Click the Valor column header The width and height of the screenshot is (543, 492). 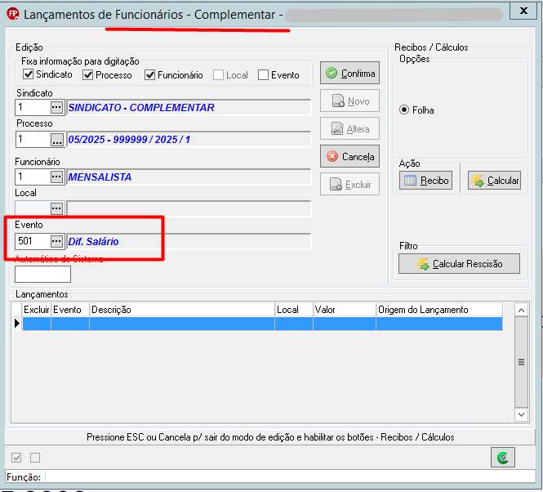(345, 310)
